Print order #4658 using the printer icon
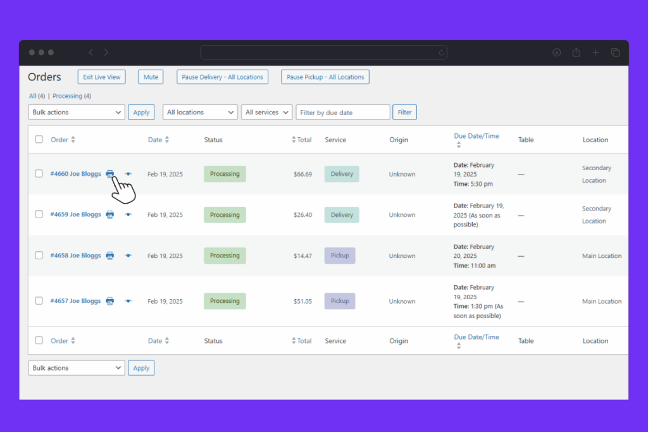648x432 pixels. point(110,256)
